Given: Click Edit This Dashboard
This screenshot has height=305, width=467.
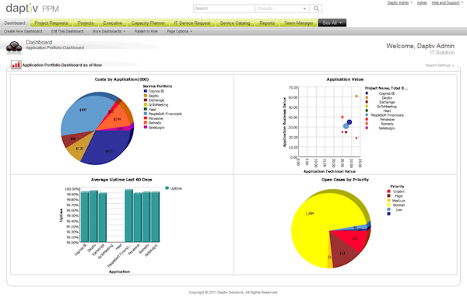Looking at the screenshot, I should tap(67, 31).
